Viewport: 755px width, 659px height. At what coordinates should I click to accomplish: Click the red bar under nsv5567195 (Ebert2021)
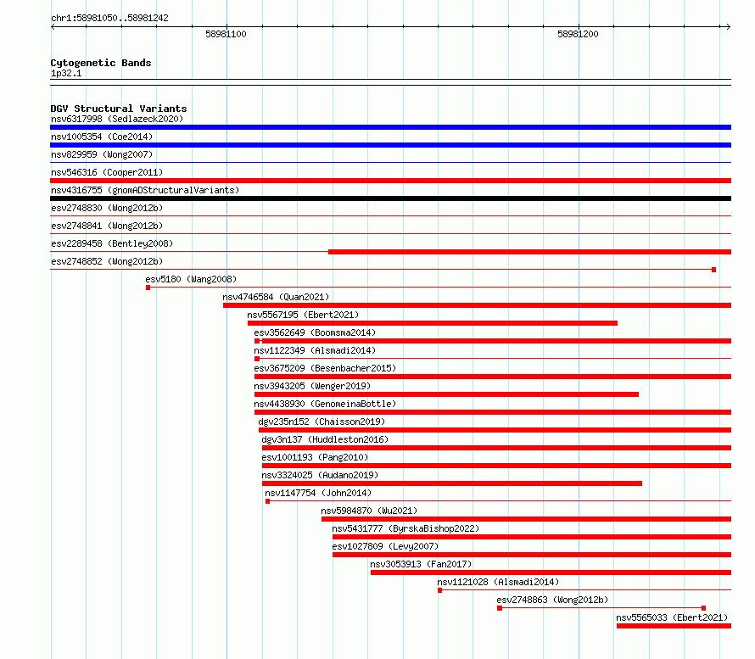[433, 323]
